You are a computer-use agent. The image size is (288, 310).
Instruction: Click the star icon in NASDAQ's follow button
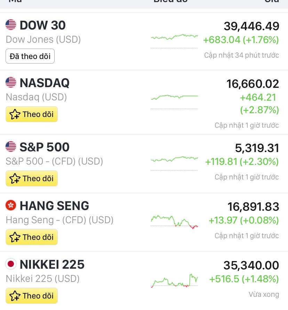(15, 114)
